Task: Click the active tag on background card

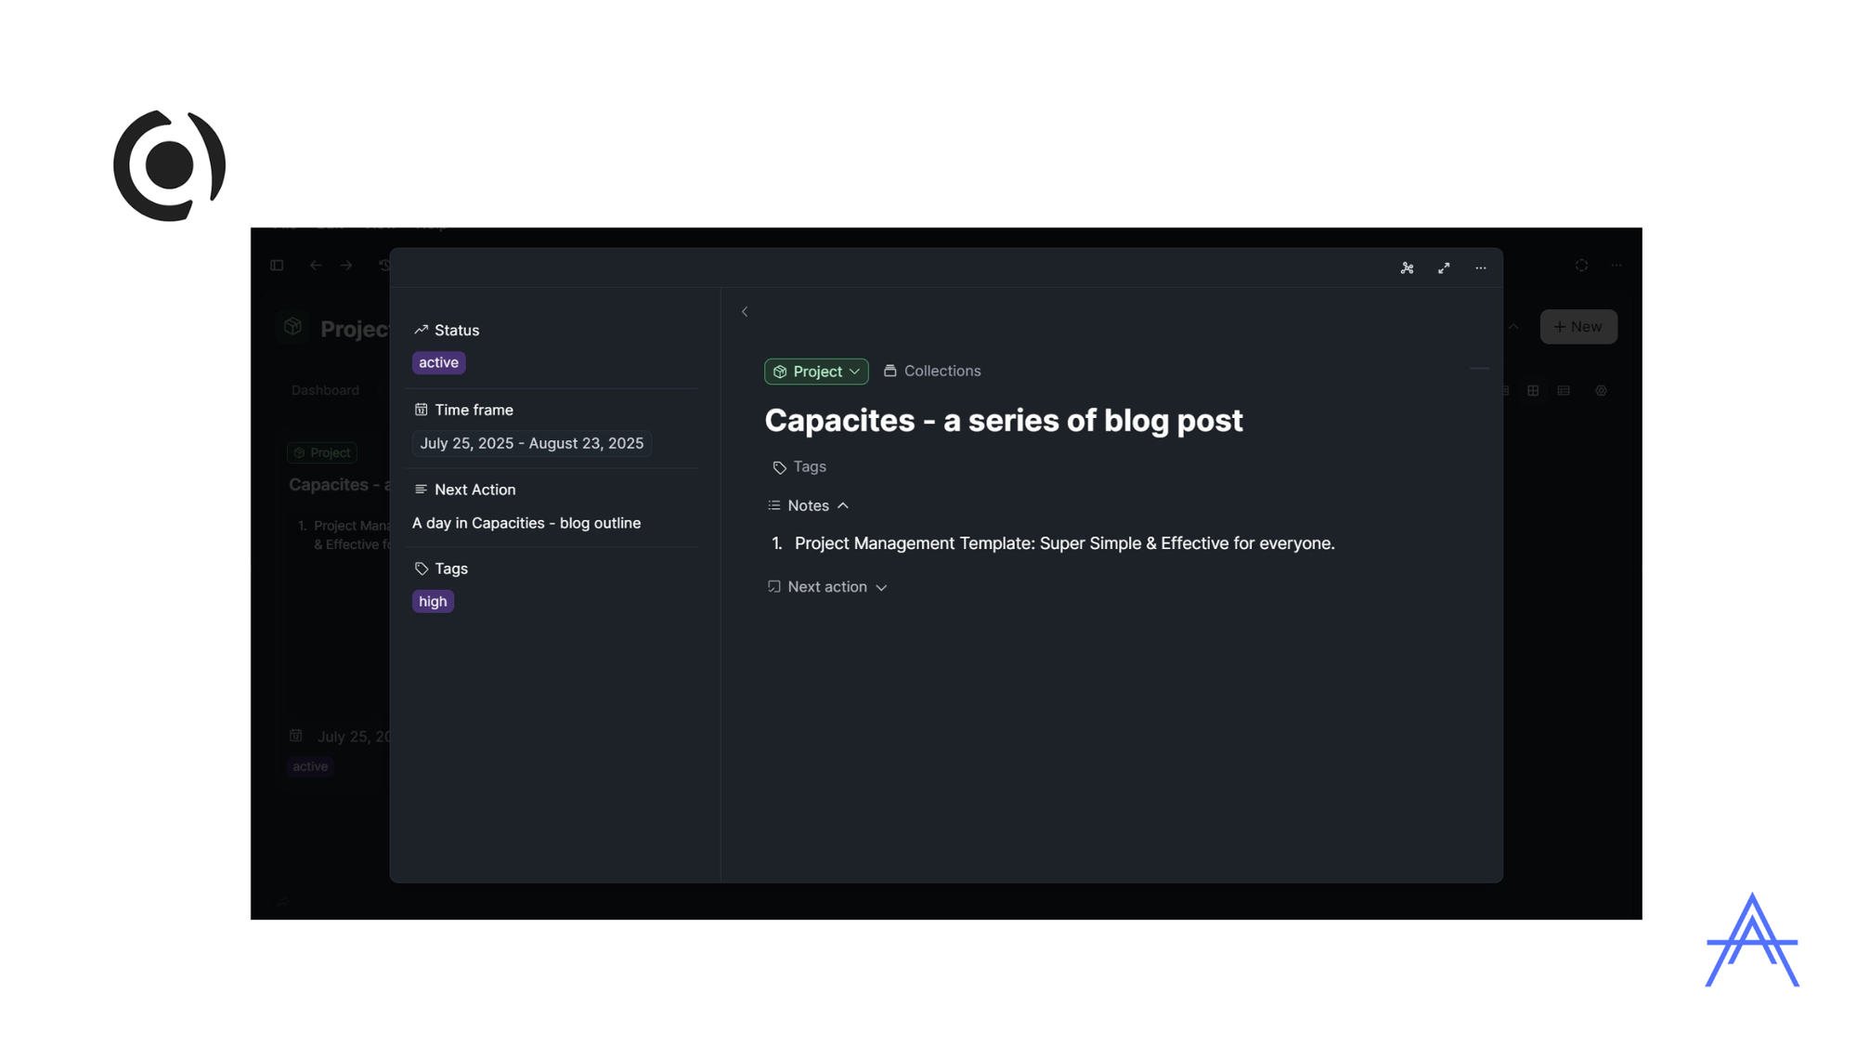Action: coord(310,766)
